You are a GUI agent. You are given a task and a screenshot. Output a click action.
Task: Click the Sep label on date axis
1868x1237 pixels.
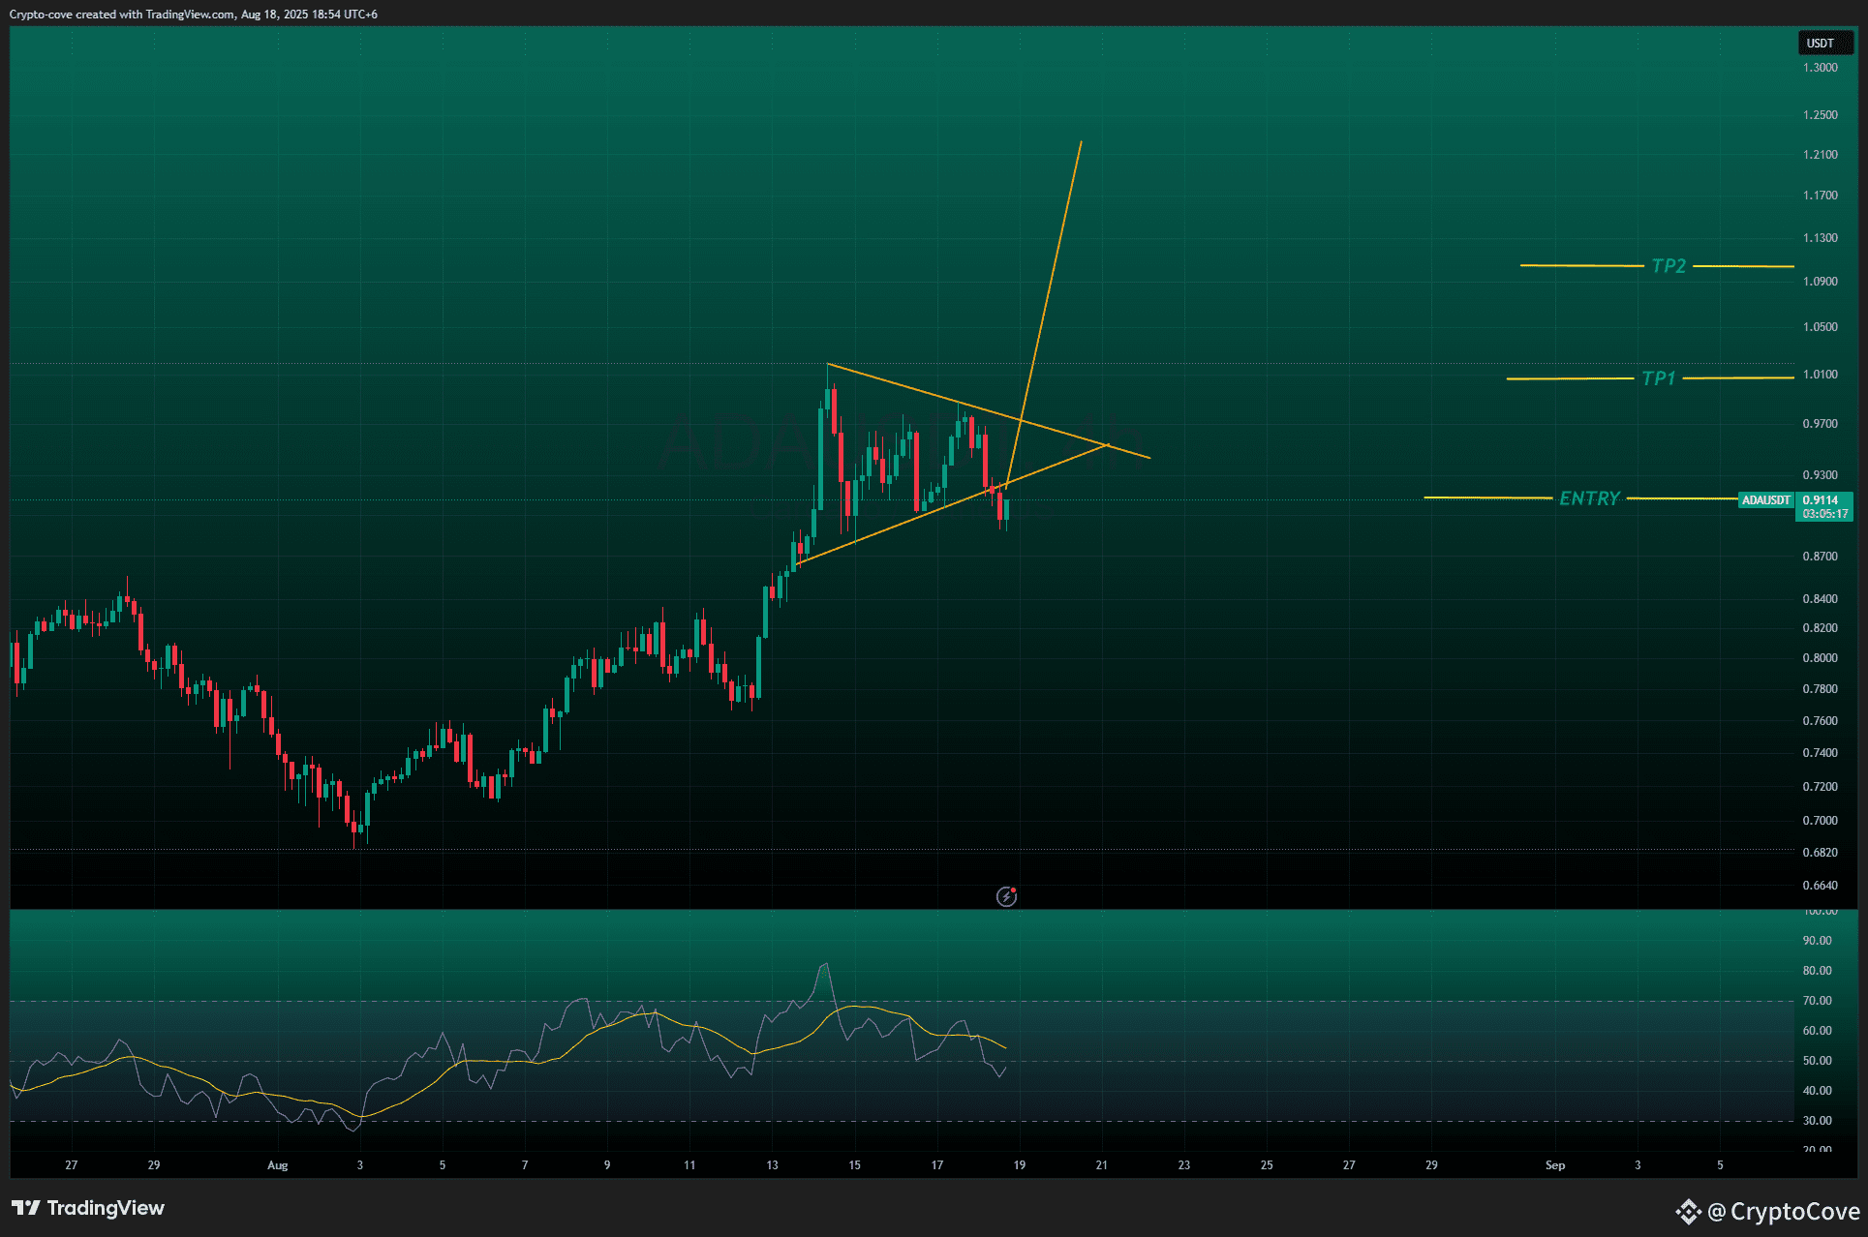[1554, 1165]
